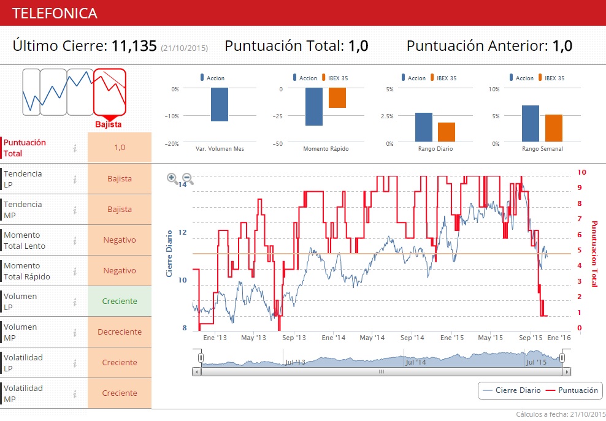Click the navigator scrollbar thumb
The height and width of the screenshot is (421, 606).
point(382,371)
